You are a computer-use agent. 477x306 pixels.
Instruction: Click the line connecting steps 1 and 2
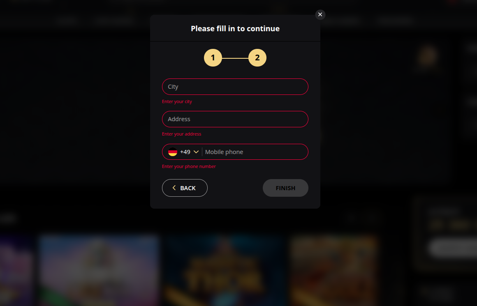click(235, 58)
